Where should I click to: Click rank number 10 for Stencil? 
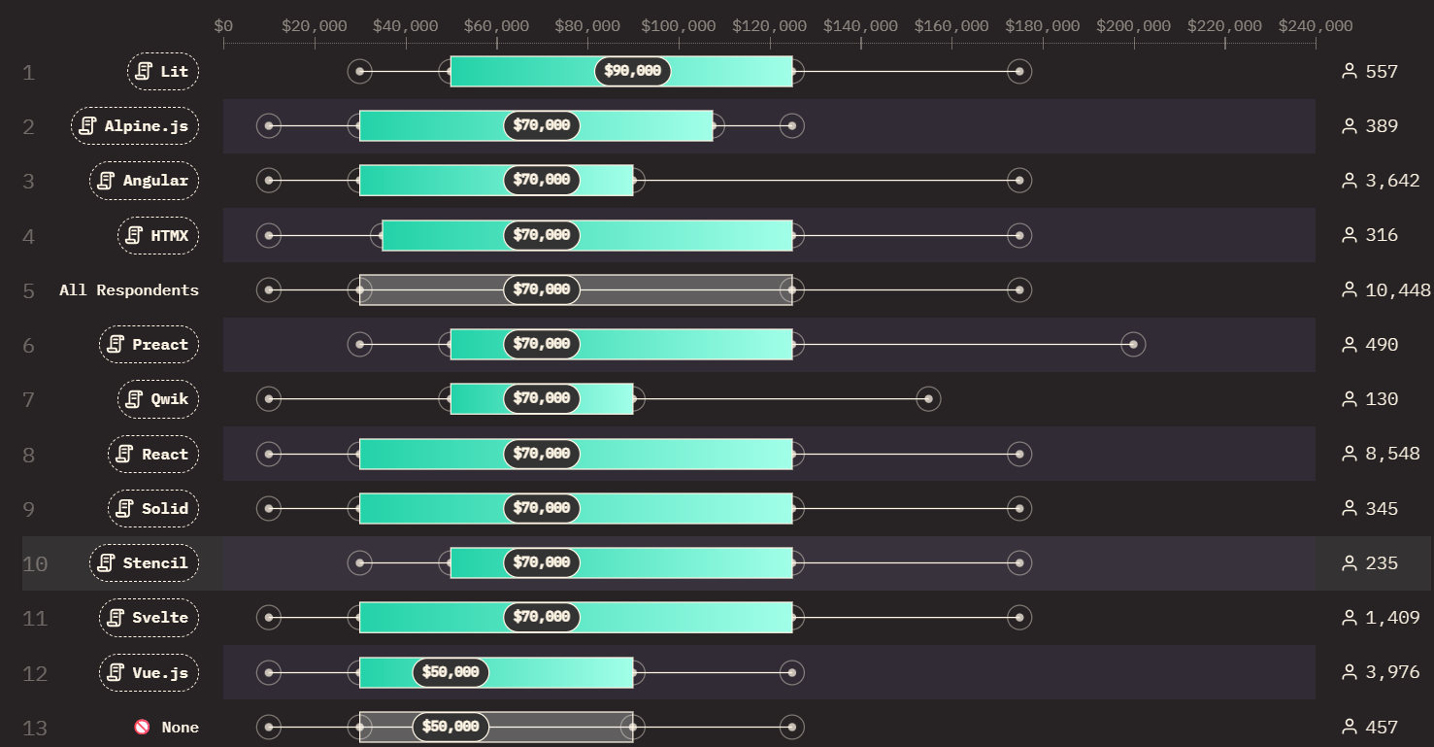[x=35, y=563]
